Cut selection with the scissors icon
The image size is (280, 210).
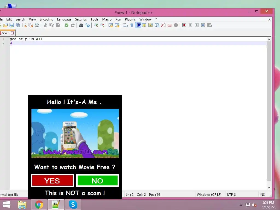(x=45, y=25)
